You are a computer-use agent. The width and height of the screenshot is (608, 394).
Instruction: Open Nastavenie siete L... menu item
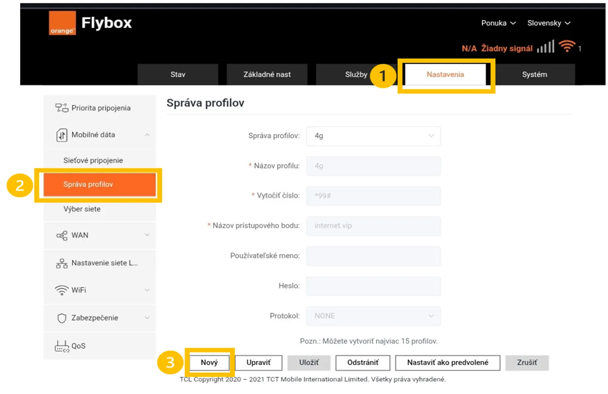pyautogui.click(x=100, y=263)
